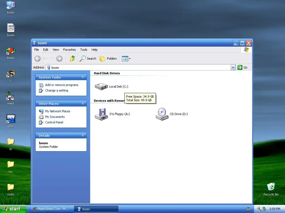Select the raccoon shortcut named i
285x213 pixels.
pos(11,73)
